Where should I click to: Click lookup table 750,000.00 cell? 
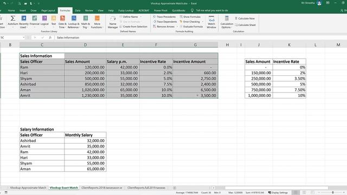coord(259,90)
